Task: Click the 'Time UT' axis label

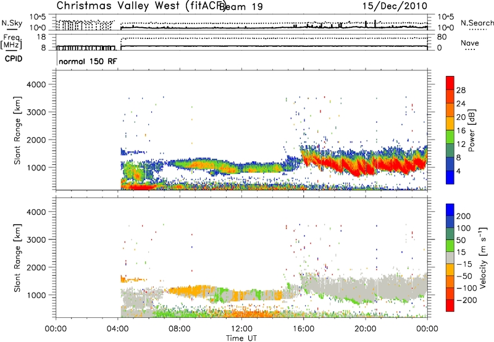Action: pyautogui.click(x=241, y=338)
